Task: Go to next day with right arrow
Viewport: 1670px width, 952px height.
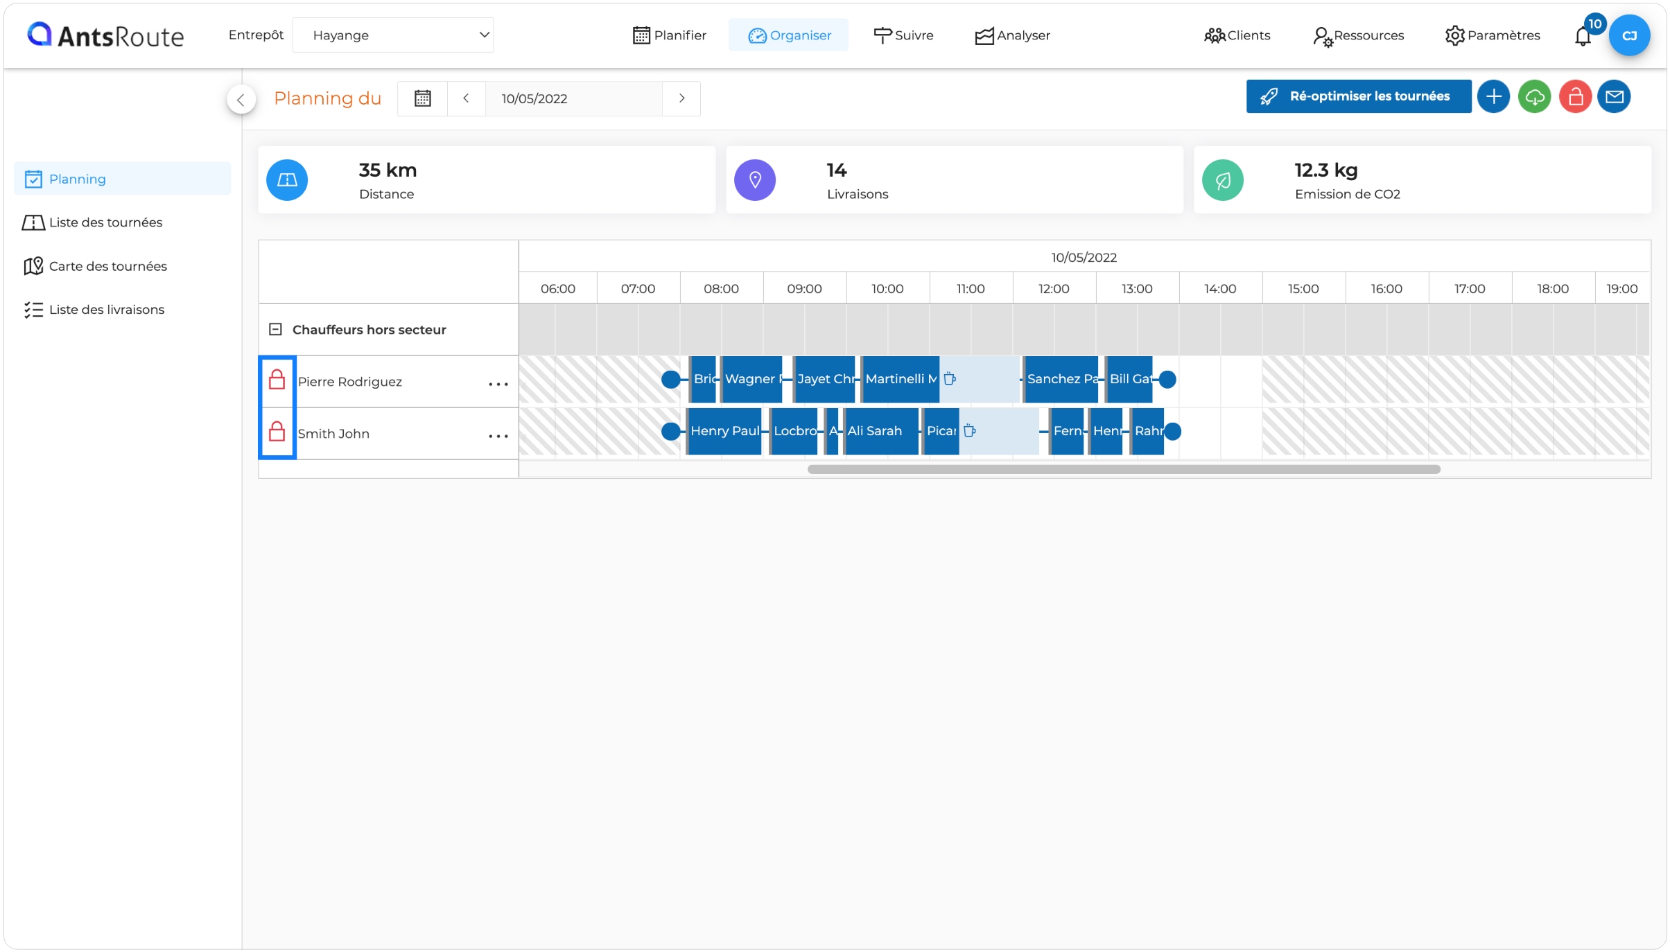Action: (681, 98)
